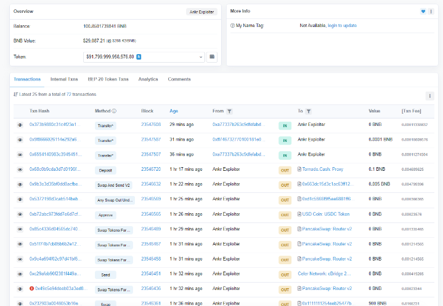Toggle eye preview for the Approve transaction

20,214
